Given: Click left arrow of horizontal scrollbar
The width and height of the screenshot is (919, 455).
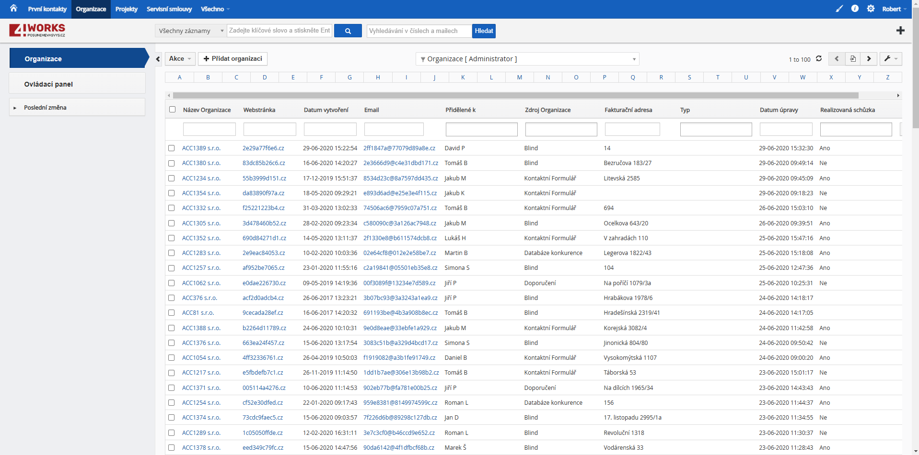Looking at the screenshot, I should point(169,95).
